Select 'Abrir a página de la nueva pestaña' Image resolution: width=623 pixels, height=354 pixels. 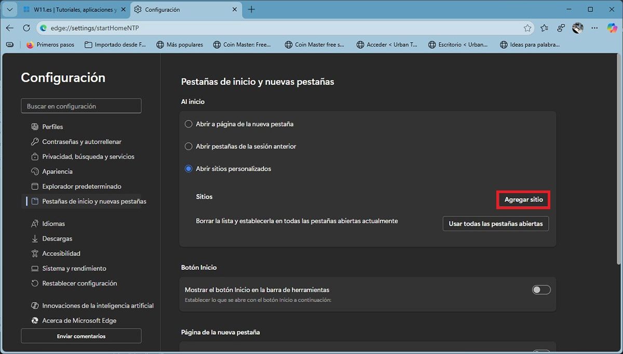point(189,124)
